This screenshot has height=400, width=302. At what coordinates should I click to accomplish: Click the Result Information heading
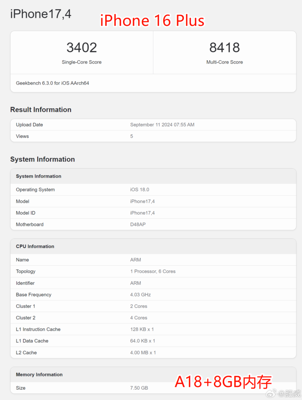point(41,110)
